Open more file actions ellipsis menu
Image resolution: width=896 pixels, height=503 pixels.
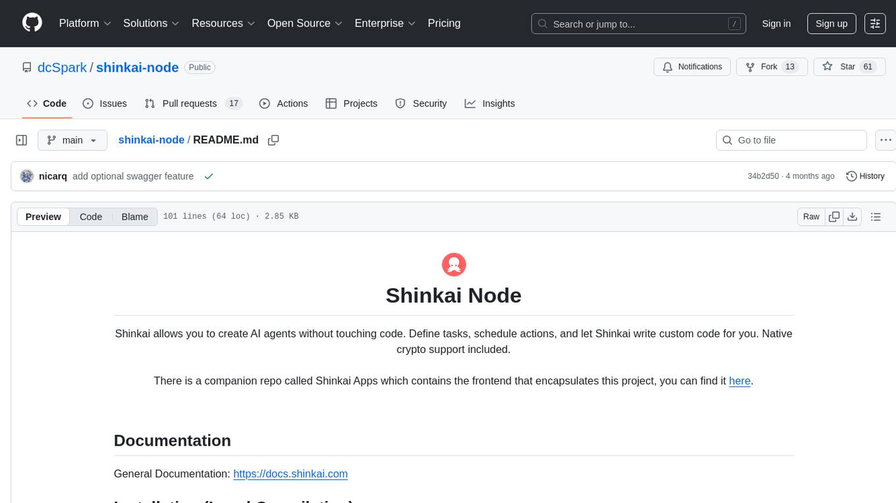885,140
